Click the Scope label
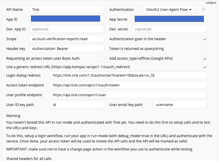219x162 pixels. click(x=11, y=39)
